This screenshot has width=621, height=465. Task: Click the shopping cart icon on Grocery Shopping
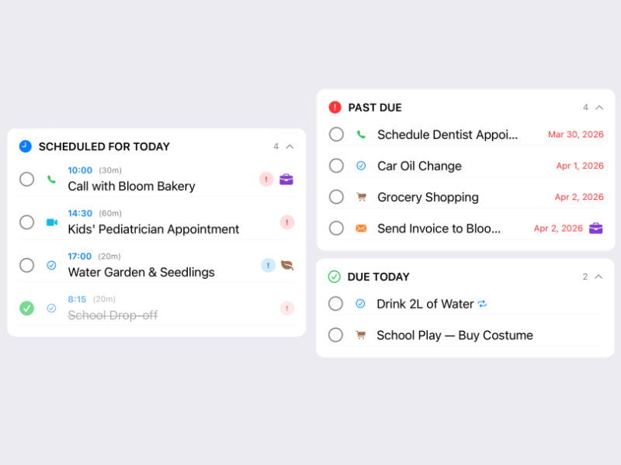pyautogui.click(x=360, y=197)
